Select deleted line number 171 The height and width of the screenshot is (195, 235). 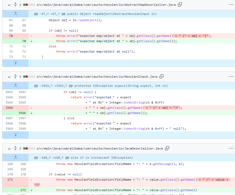pyautogui.click(x=10, y=180)
